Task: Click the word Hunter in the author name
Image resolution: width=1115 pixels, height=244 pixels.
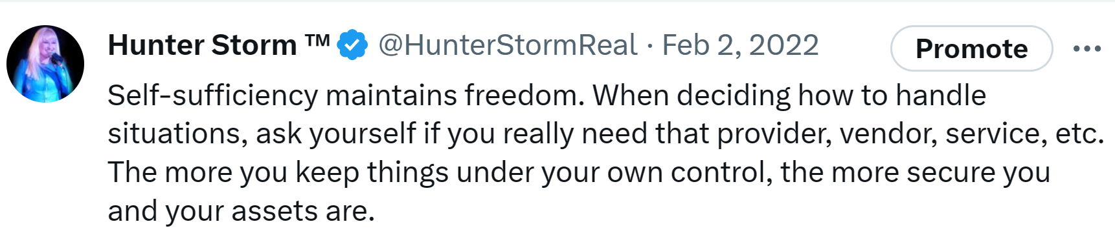Action: coord(156,45)
